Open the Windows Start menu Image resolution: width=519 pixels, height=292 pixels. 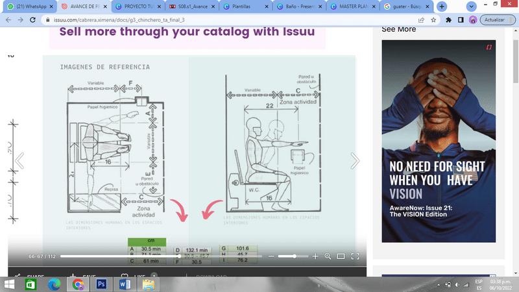tap(9, 284)
